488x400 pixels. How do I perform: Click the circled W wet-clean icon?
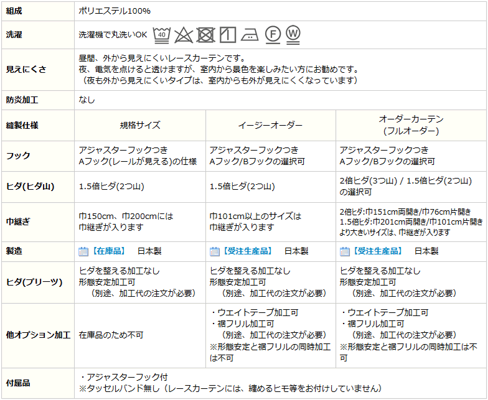[x=293, y=34]
